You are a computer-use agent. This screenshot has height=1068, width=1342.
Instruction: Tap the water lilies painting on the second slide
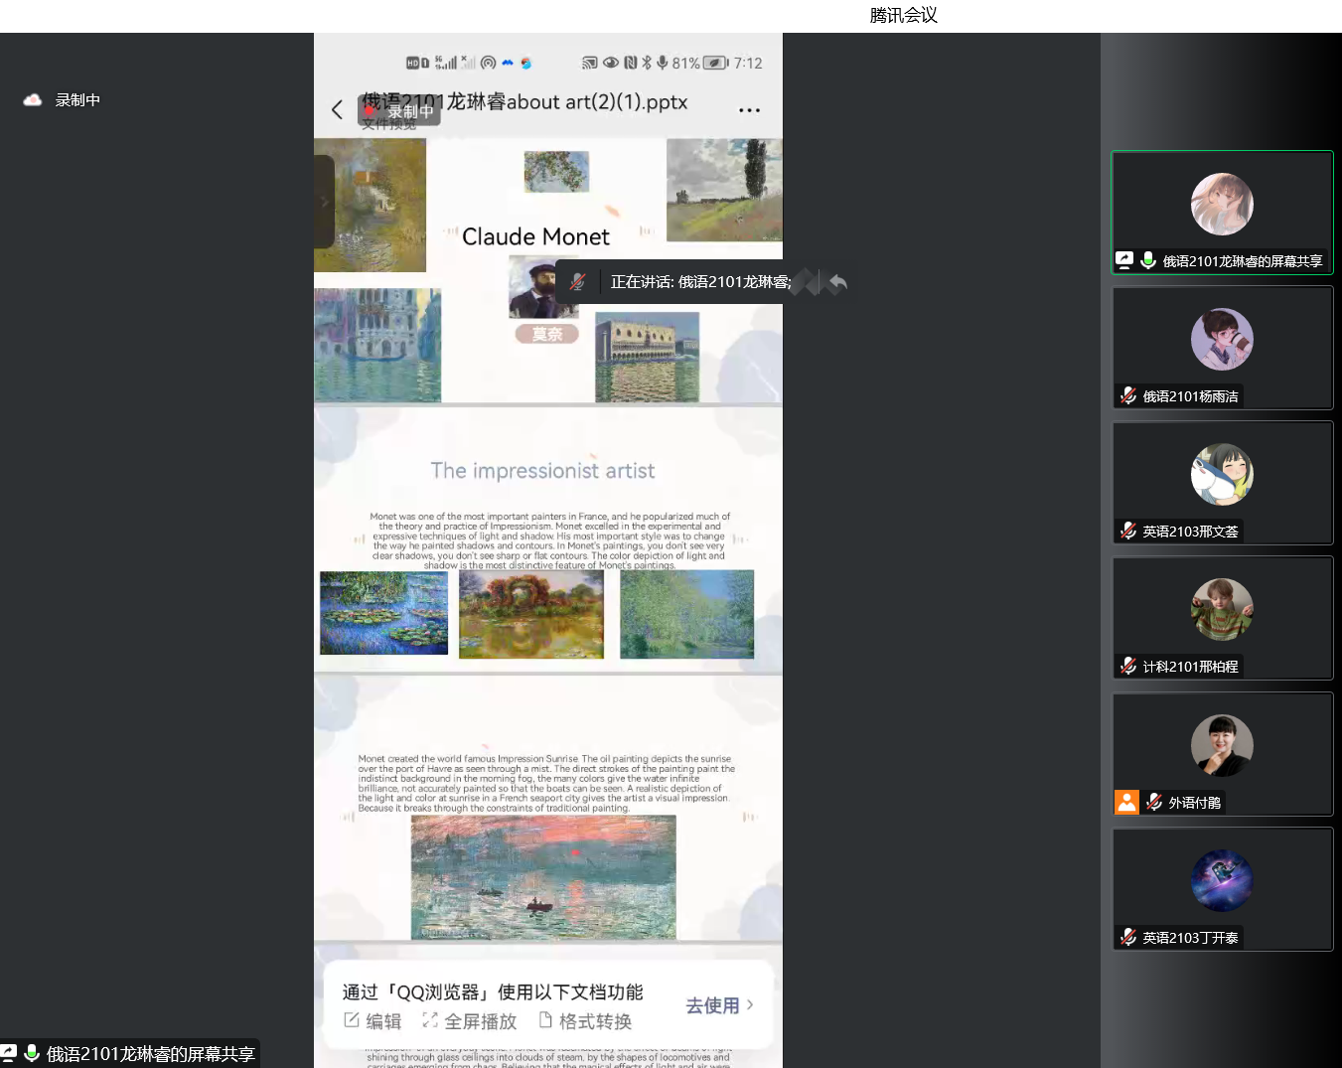383,613
